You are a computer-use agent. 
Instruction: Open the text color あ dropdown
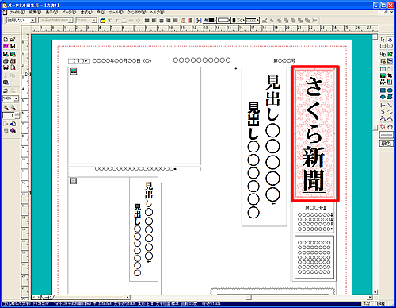[x=210, y=21]
